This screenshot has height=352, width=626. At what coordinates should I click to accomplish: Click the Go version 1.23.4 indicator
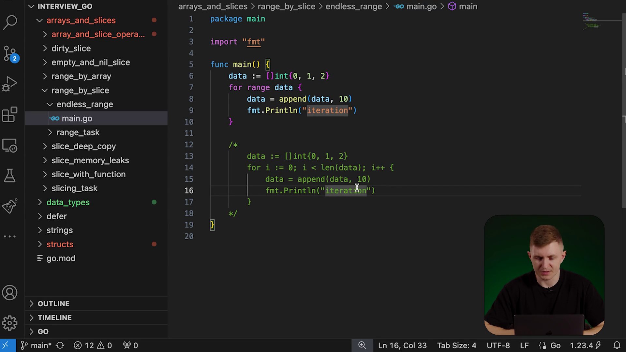pos(581,345)
